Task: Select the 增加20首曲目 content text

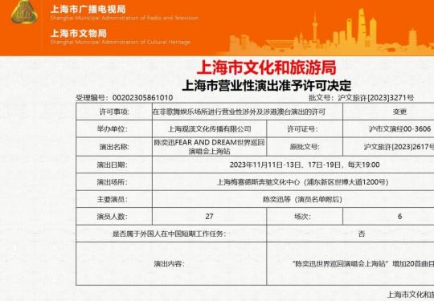Action: (413, 264)
